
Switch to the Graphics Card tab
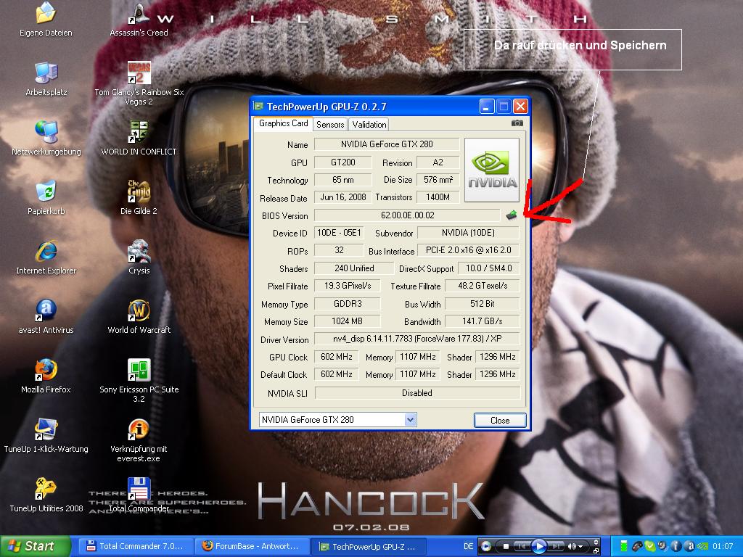point(283,123)
